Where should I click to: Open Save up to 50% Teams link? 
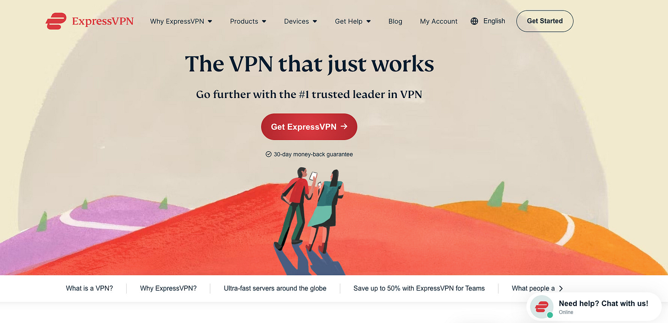tap(419, 288)
